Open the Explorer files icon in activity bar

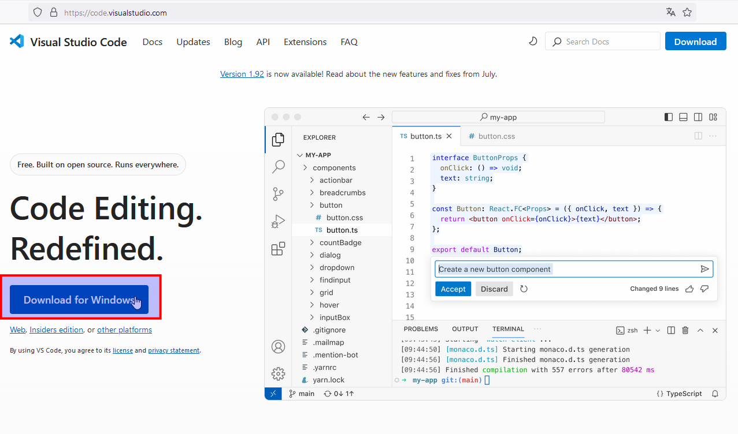pos(278,139)
